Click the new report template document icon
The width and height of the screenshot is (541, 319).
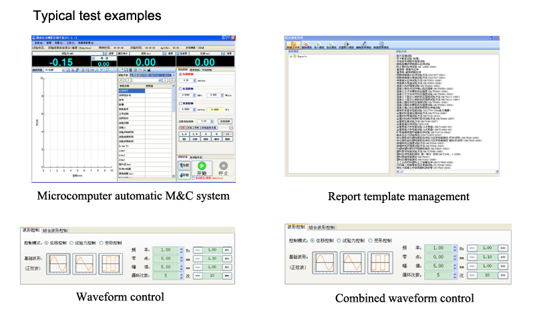[x=382, y=45]
